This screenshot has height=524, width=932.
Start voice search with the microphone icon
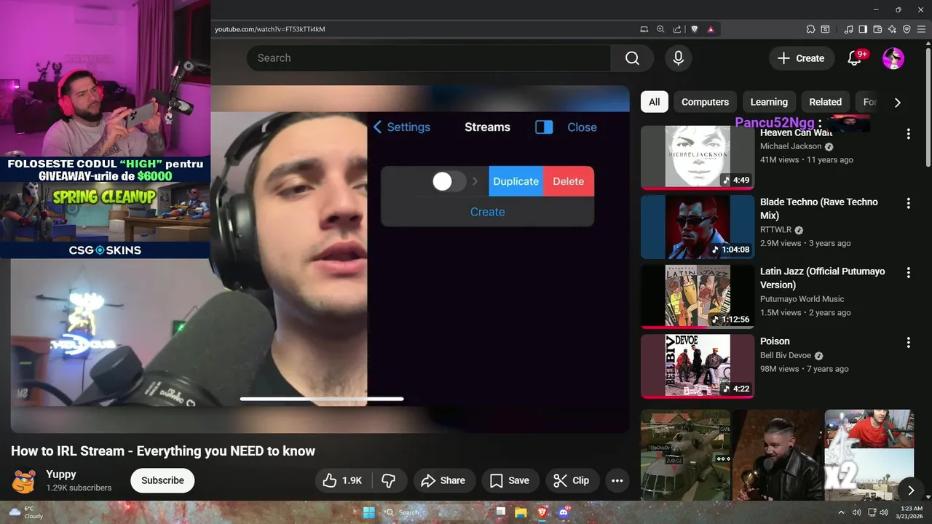[x=678, y=58]
